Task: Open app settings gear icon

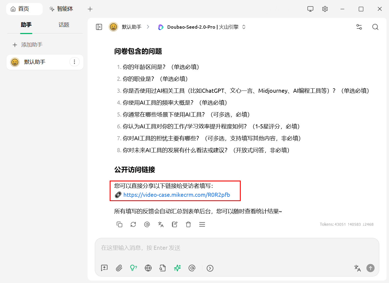Action: pyautogui.click(x=325, y=9)
